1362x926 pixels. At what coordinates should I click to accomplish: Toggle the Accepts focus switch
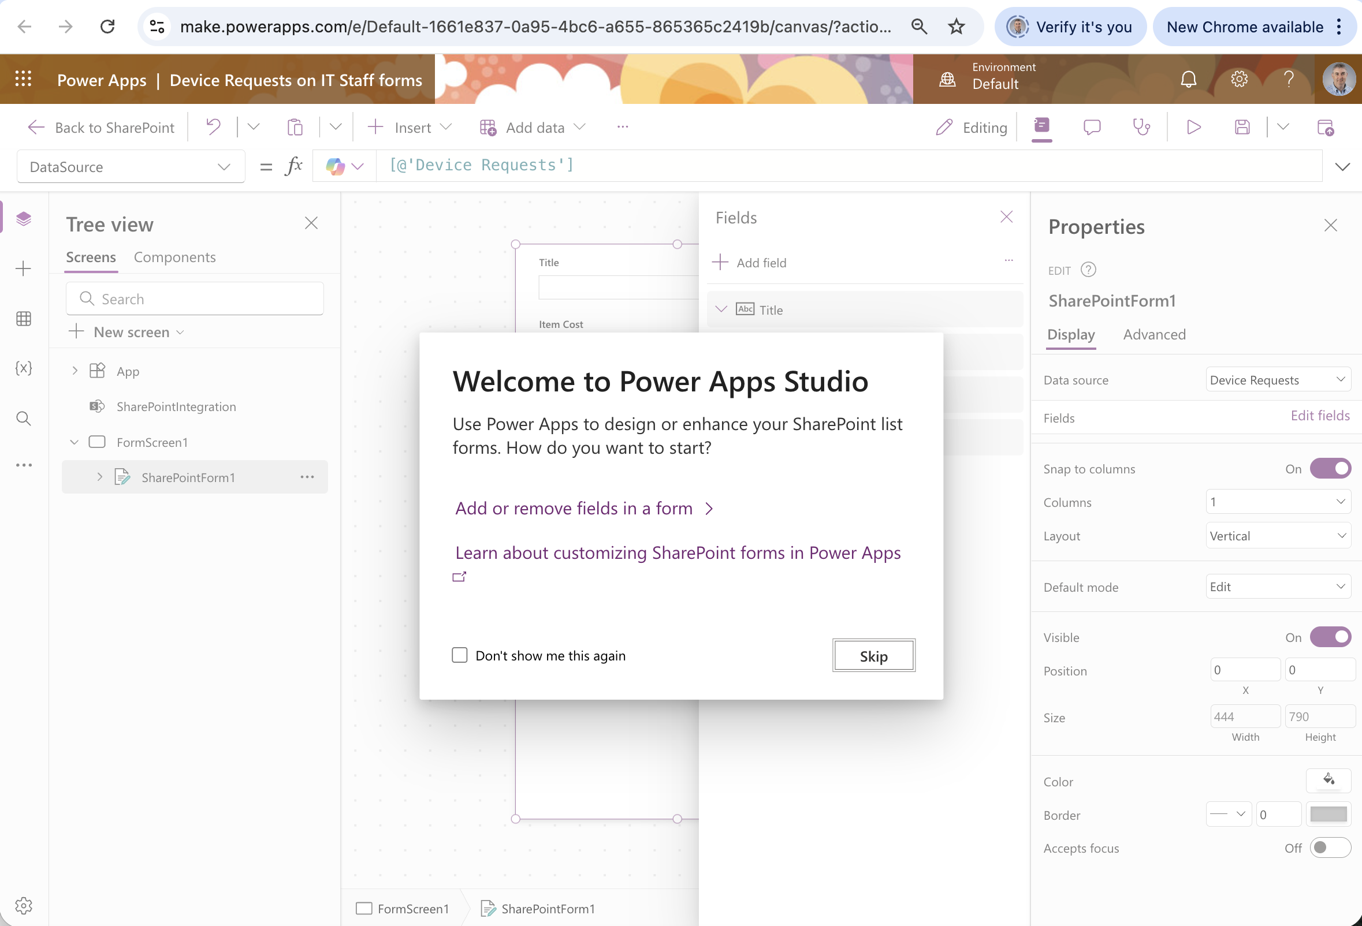[x=1330, y=847]
